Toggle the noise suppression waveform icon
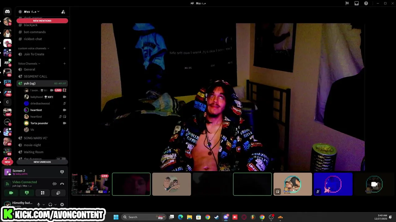The image size is (396, 222). [54, 184]
